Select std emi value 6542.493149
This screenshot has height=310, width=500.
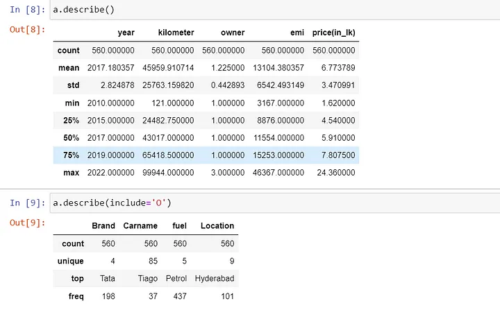281,85
